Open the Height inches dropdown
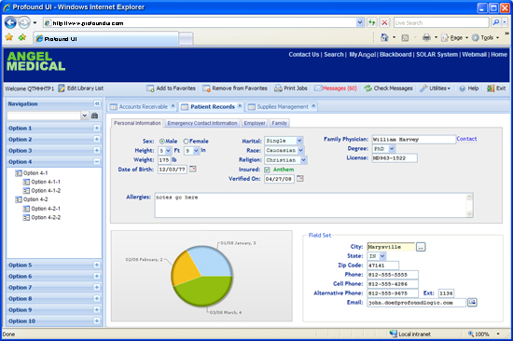Screen dimensions: 513x341 (196, 151)
